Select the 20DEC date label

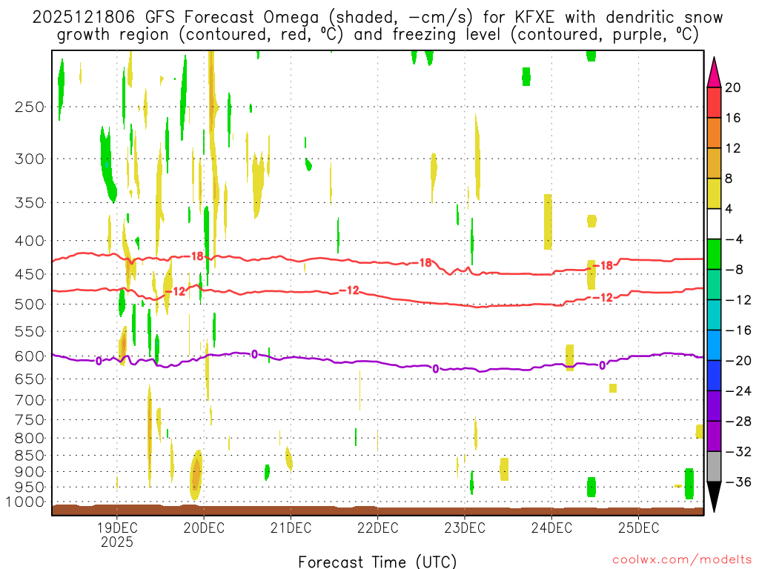[204, 528]
